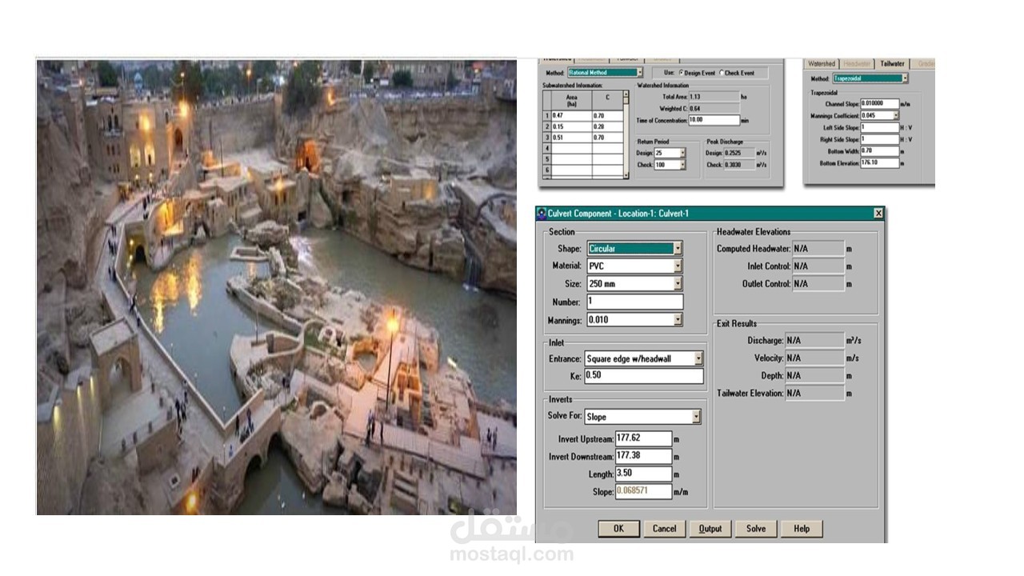Switch to the Watershed tab

pos(822,63)
